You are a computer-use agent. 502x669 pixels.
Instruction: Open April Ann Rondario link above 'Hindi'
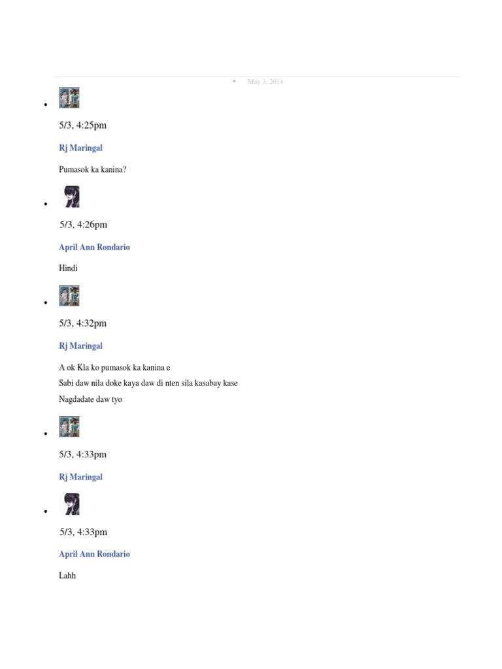click(94, 247)
